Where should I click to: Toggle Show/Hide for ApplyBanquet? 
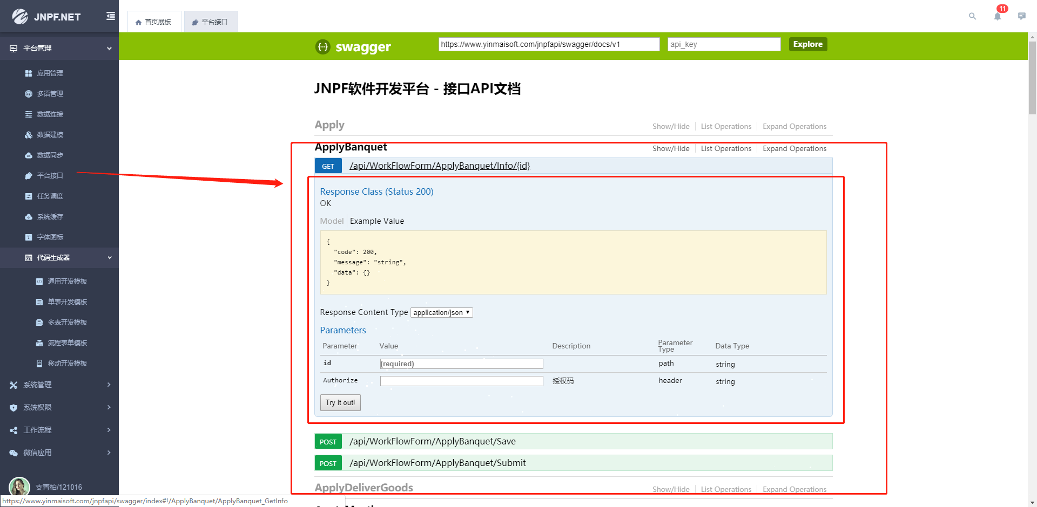(670, 149)
